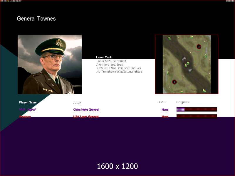The width and height of the screenshot is (235, 176).
Task: Click No Tomahawk Missile Launchers text
Action: [x=119, y=72]
